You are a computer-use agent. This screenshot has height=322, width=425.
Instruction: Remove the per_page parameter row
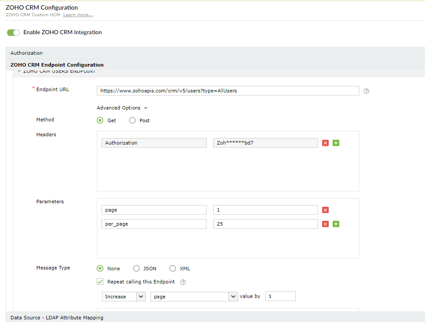click(x=325, y=224)
